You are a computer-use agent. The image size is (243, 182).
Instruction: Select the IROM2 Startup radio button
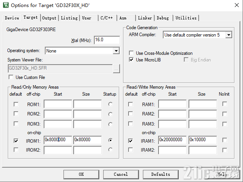110,150
